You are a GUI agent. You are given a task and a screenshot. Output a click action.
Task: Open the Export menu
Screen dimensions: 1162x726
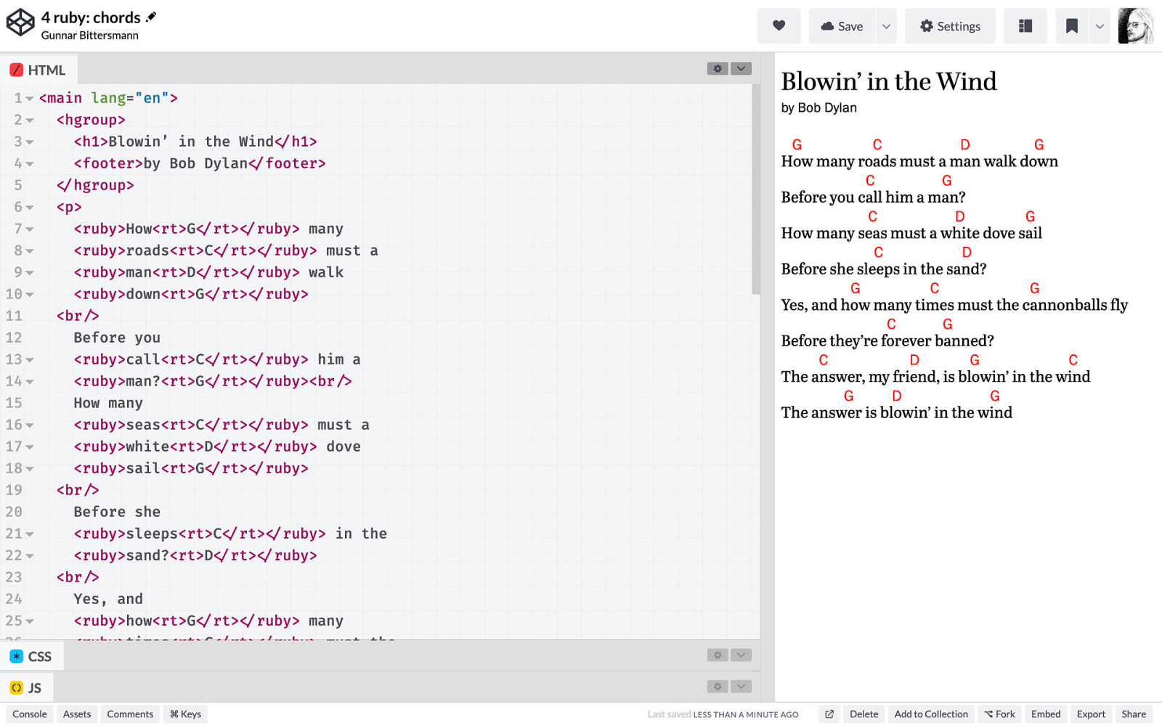[x=1091, y=714]
